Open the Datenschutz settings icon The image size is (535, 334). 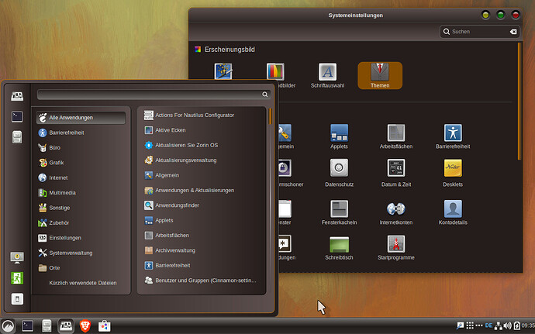(338, 172)
